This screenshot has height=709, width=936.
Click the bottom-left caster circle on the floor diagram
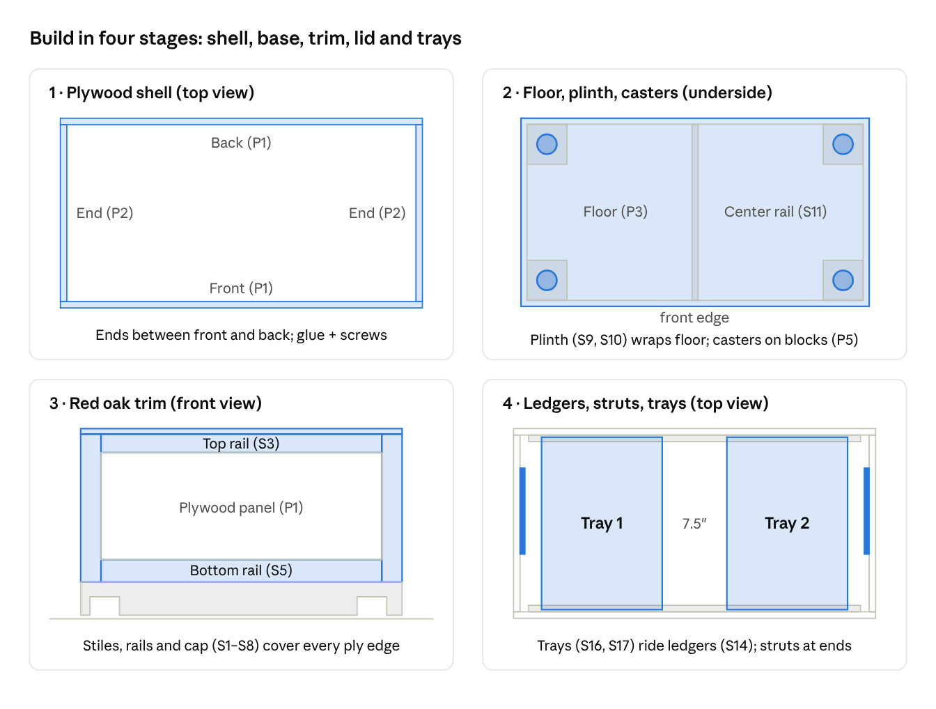547,280
